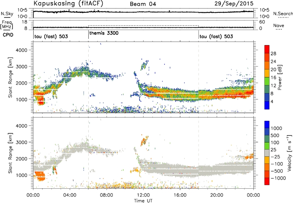The height and width of the screenshot is (203, 293).
Task: Click the first 'tau (fast) 503' label at 00:00
Action: click(51, 36)
